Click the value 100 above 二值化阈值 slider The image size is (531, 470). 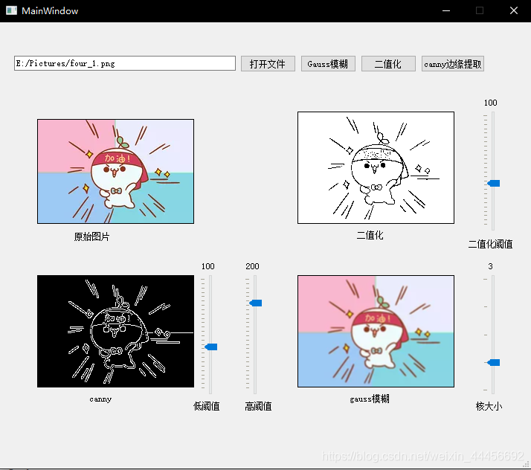tap(490, 103)
